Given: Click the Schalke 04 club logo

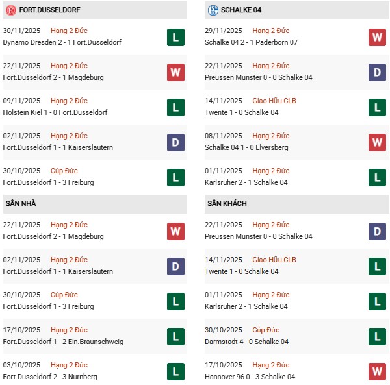Looking at the screenshot, I should (x=213, y=10).
